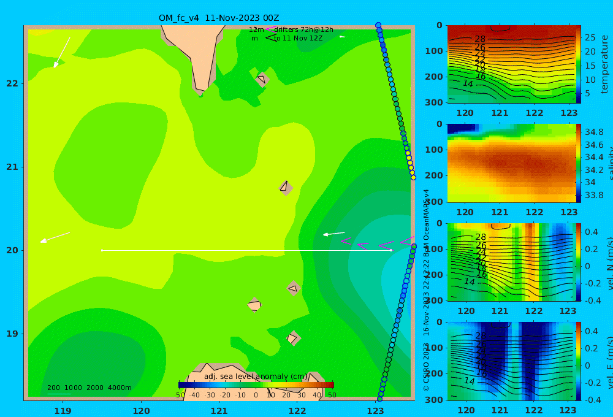Click the '25' tick on the temperature colorbar
The image size is (613, 417).
[590, 37]
